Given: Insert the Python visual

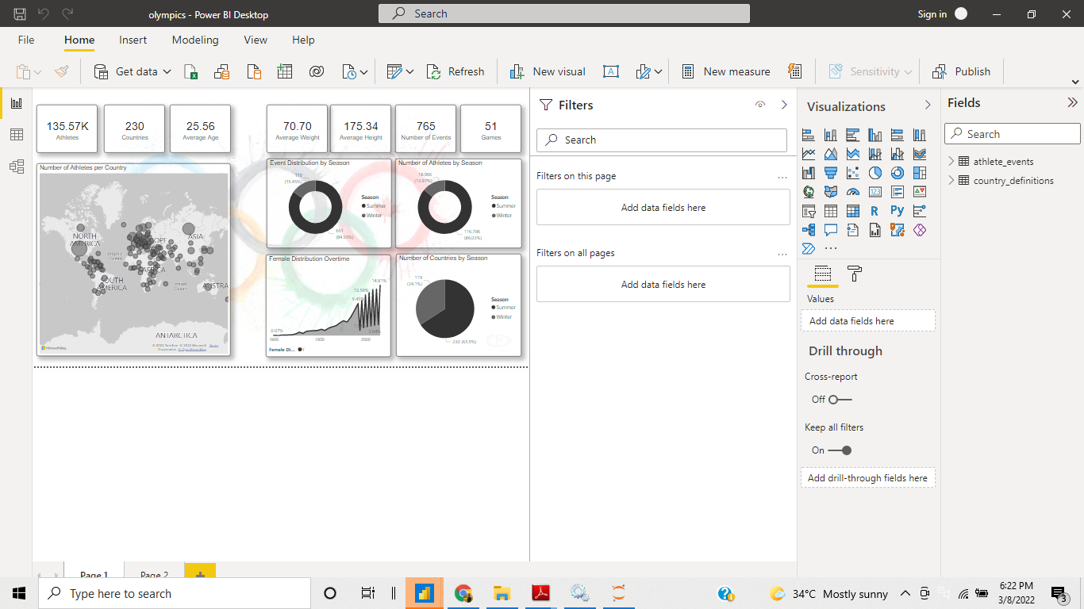Looking at the screenshot, I should (x=898, y=211).
